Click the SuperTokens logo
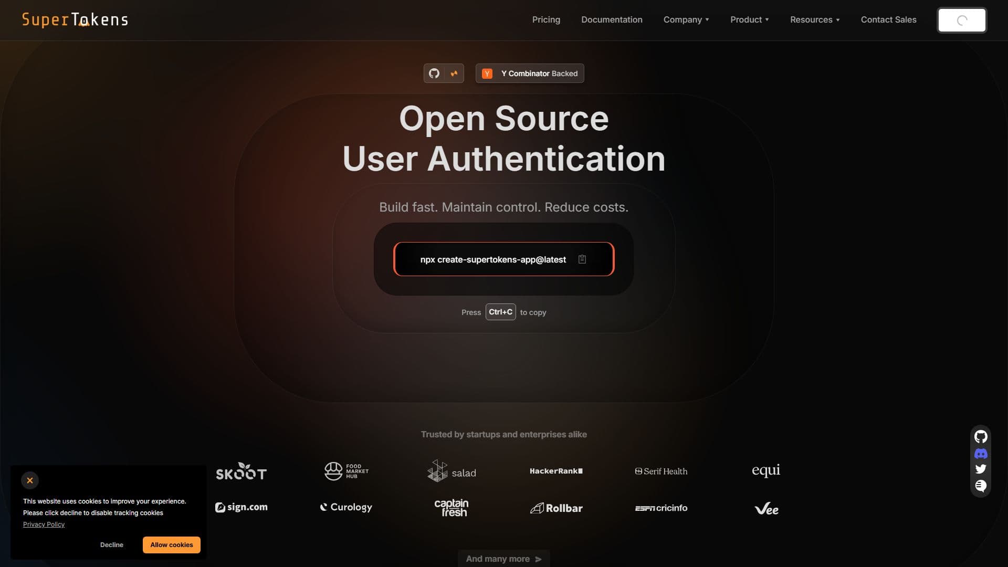Image resolution: width=1008 pixels, height=567 pixels. click(75, 19)
